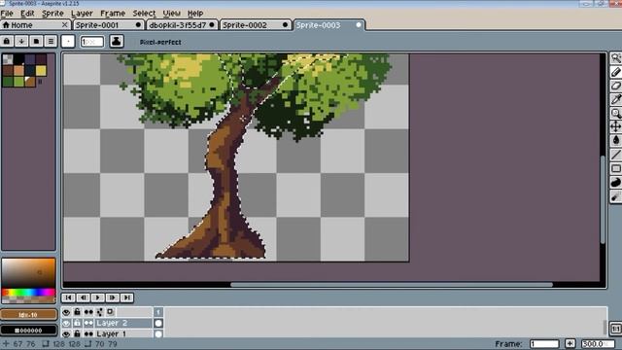Pick the yellow palette swatch
Screen dimensions: 622x350
(41, 71)
